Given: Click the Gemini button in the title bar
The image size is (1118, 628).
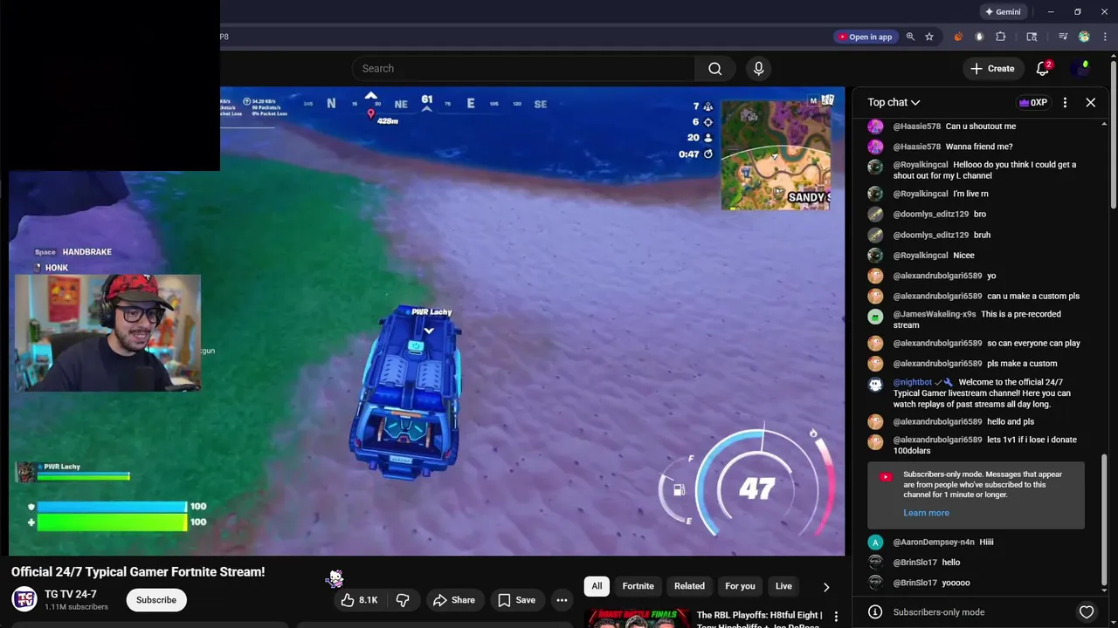Looking at the screenshot, I should coord(1003,12).
